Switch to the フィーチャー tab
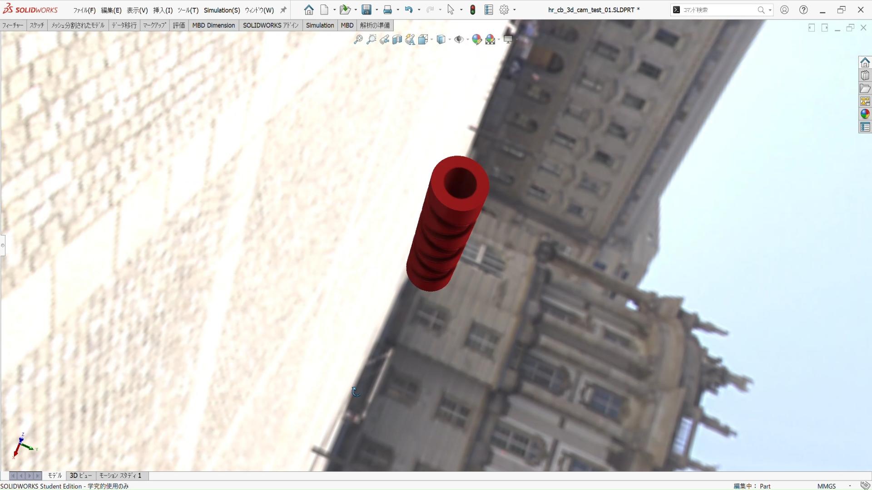Image resolution: width=872 pixels, height=490 pixels. coord(13,25)
